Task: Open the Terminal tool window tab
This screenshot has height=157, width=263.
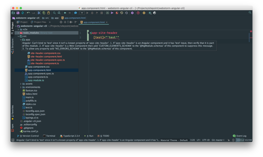Action: click(49, 136)
